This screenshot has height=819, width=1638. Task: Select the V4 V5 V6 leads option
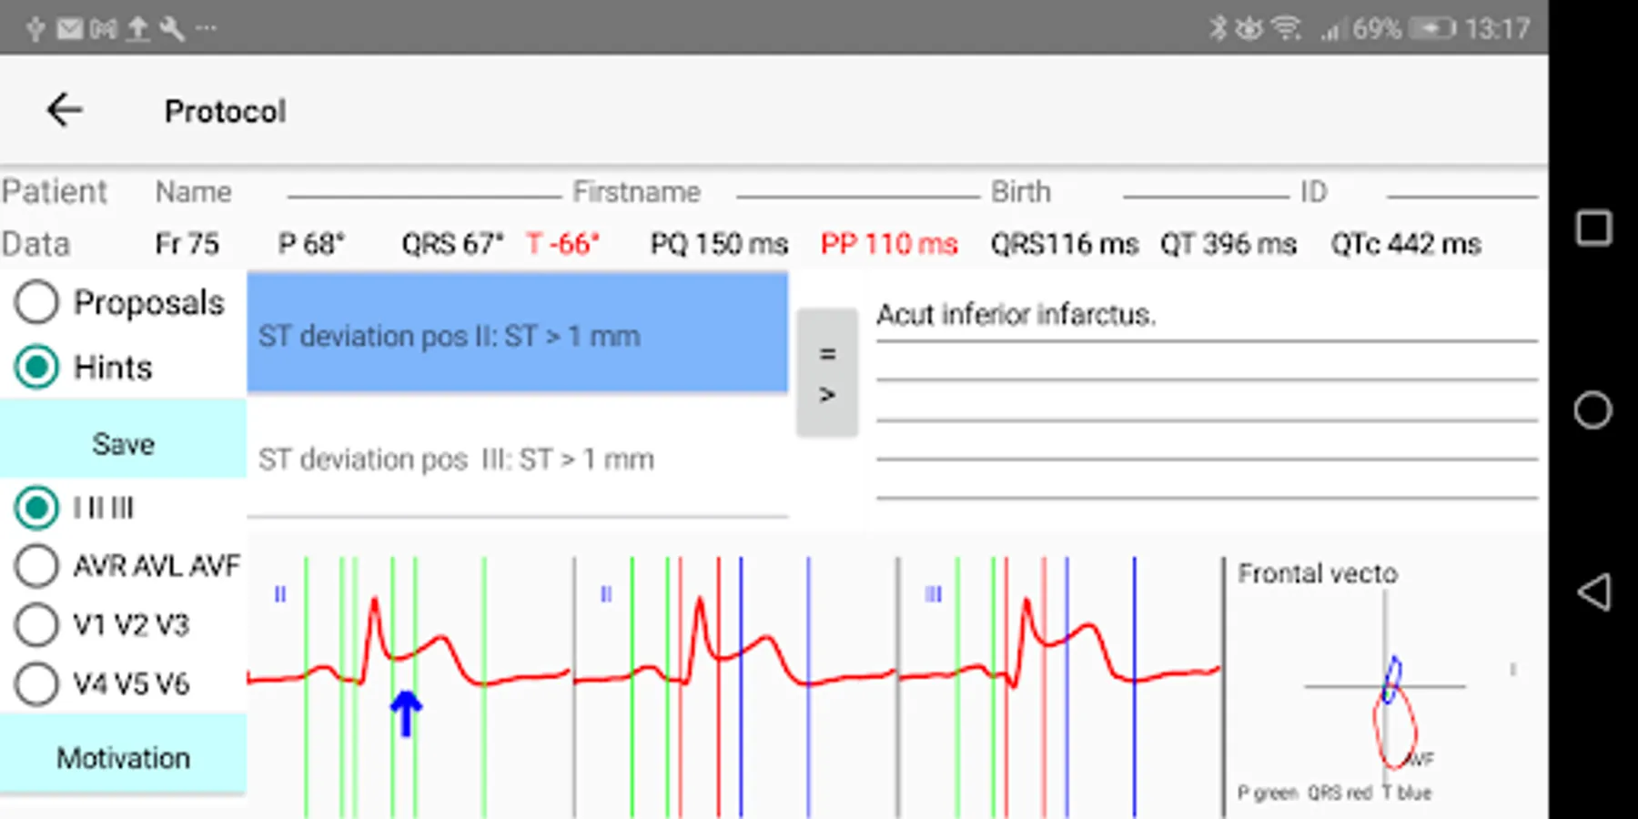36,683
